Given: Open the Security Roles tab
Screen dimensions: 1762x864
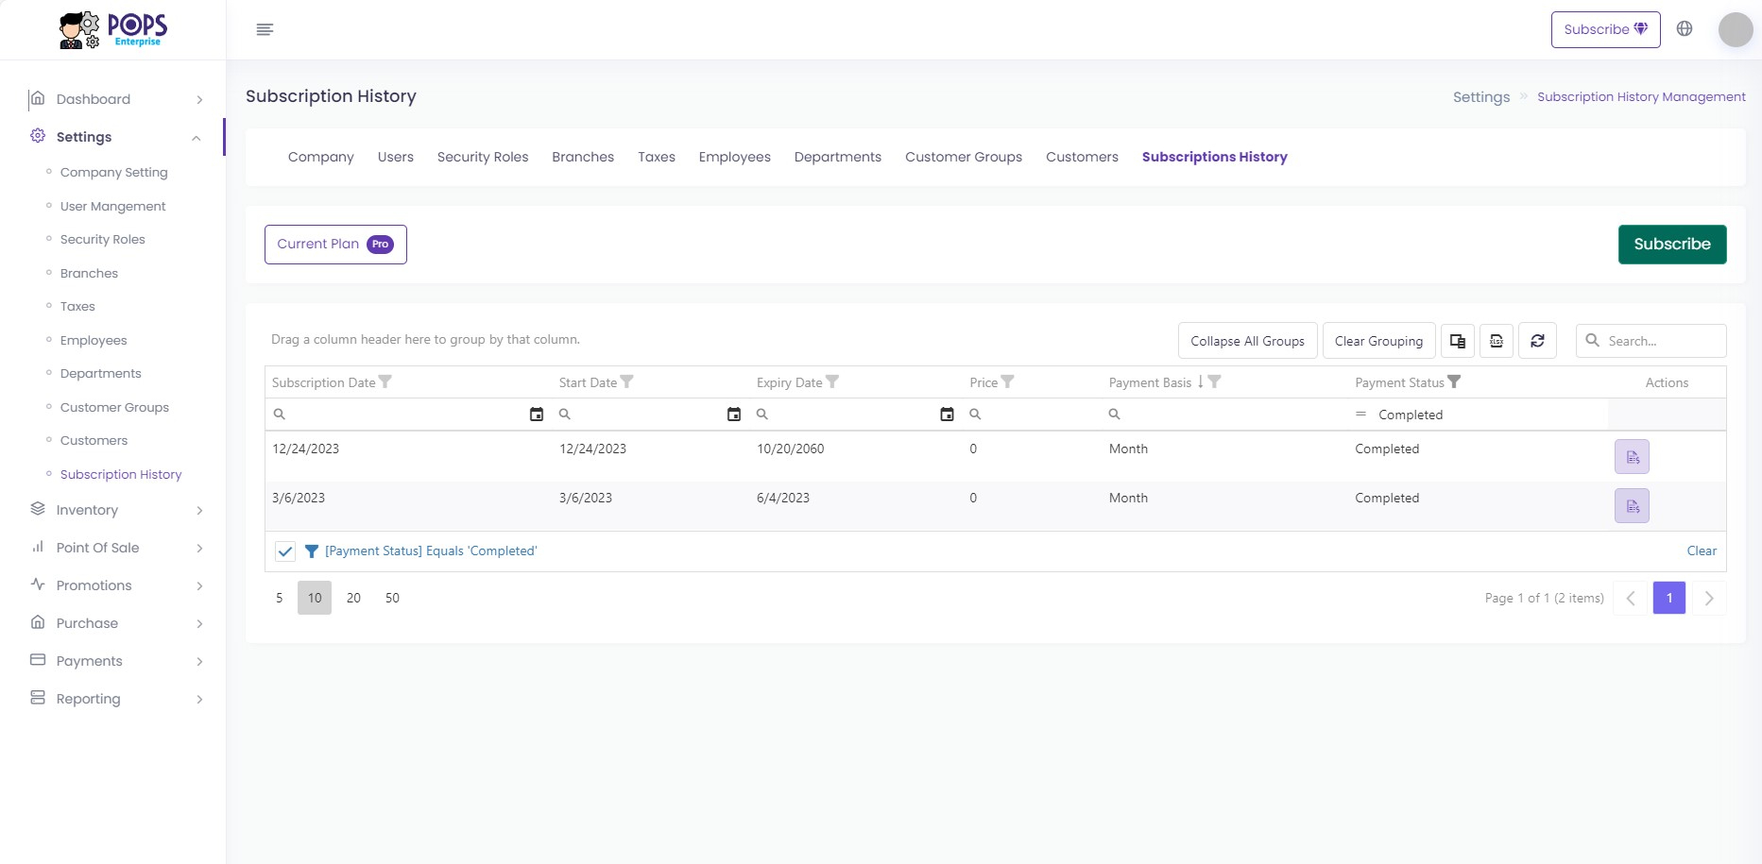Looking at the screenshot, I should 482,157.
